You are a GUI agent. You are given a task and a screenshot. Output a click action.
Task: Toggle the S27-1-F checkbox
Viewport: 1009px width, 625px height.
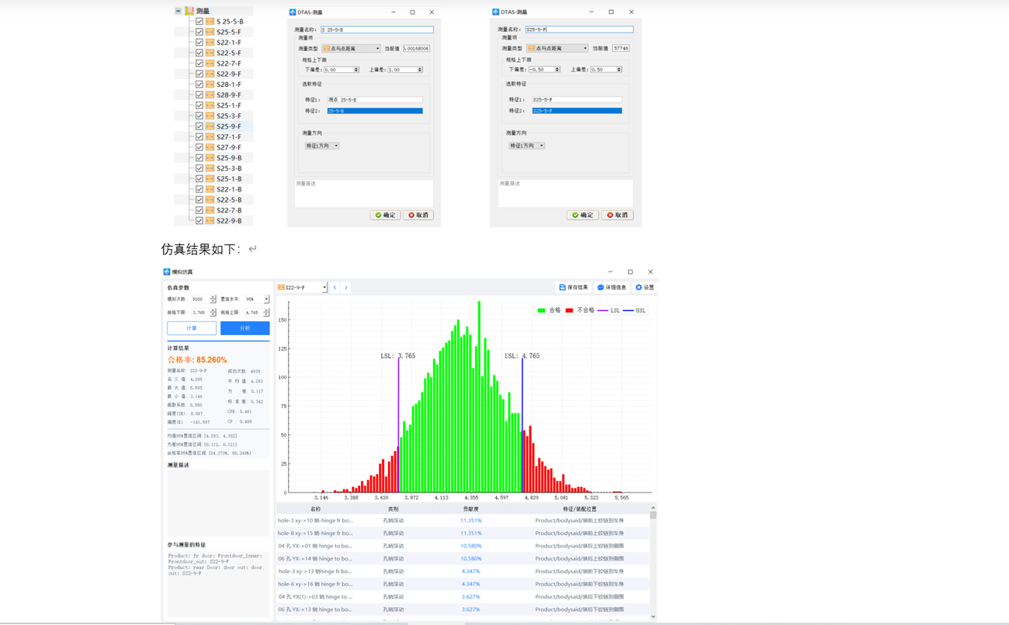(x=199, y=136)
